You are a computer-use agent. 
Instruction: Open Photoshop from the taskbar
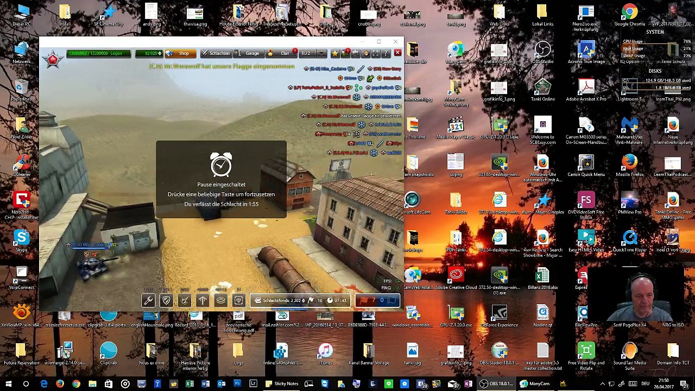coord(237,384)
